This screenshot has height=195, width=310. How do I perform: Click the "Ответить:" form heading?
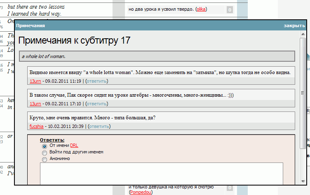(x=52, y=140)
